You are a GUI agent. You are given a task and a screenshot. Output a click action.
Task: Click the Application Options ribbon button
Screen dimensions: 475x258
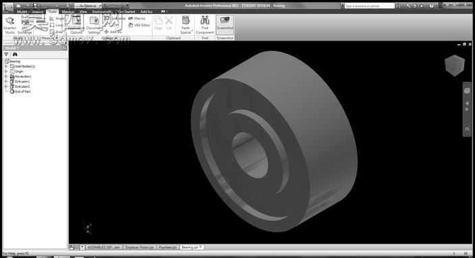76,25
